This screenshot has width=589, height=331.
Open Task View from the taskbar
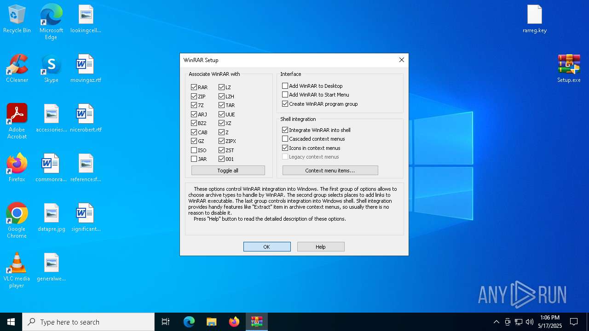tap(166, 322)
